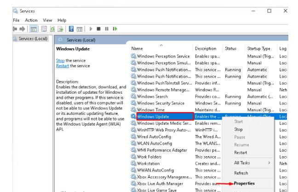This screenshot has height=192, width=298.
Task: Click gear icon beside Windows Security Service
Action: tap(133, 103)
